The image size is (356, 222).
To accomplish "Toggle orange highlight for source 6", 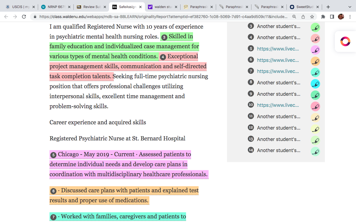I will click(x=315, y=61).
